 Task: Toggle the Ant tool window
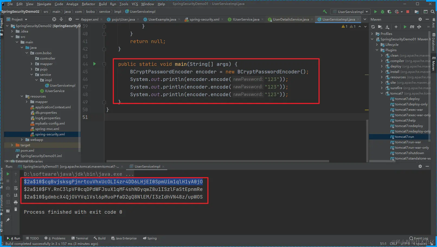coord(434,23)
